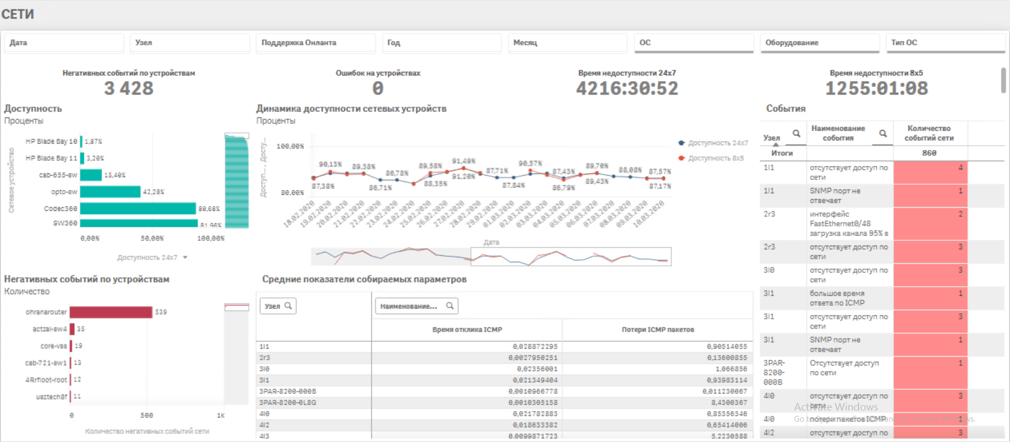Viewport: 1010px width, 442px height.
Task: Open the Поддержка Онланта filter
Action: pos(316,43)
